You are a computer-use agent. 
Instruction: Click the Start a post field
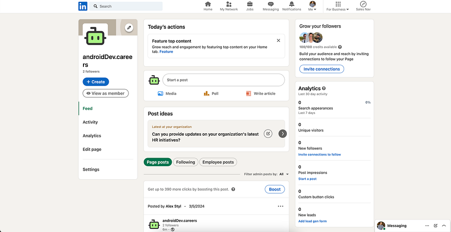(224, 80)
